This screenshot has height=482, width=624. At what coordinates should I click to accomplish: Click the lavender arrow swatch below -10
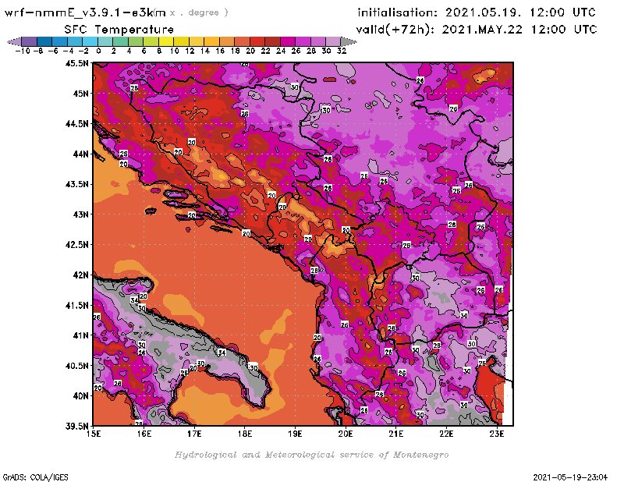(14, 41)
